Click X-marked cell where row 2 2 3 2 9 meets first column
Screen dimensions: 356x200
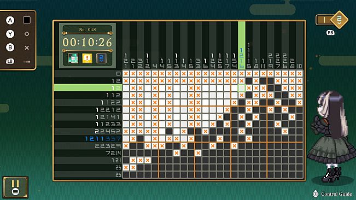coord(126,146)
